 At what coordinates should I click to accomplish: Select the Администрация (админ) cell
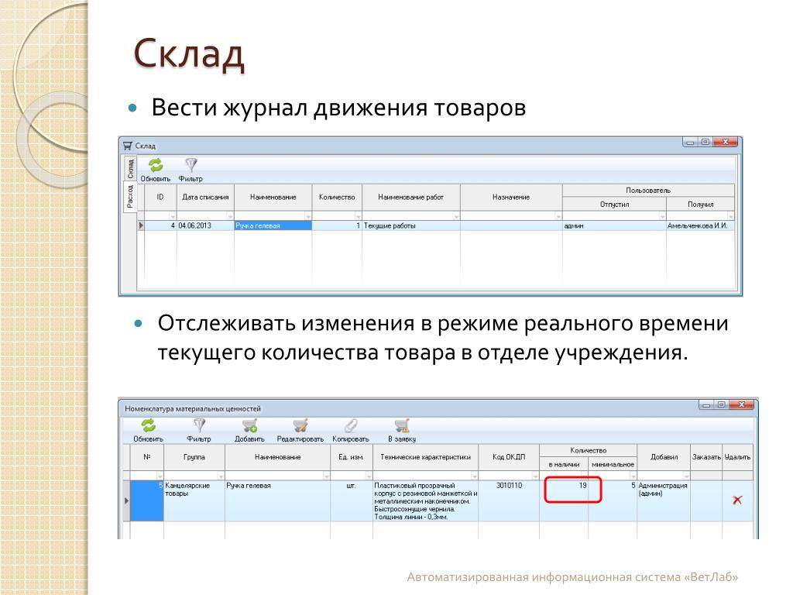(x=664, y=501)
